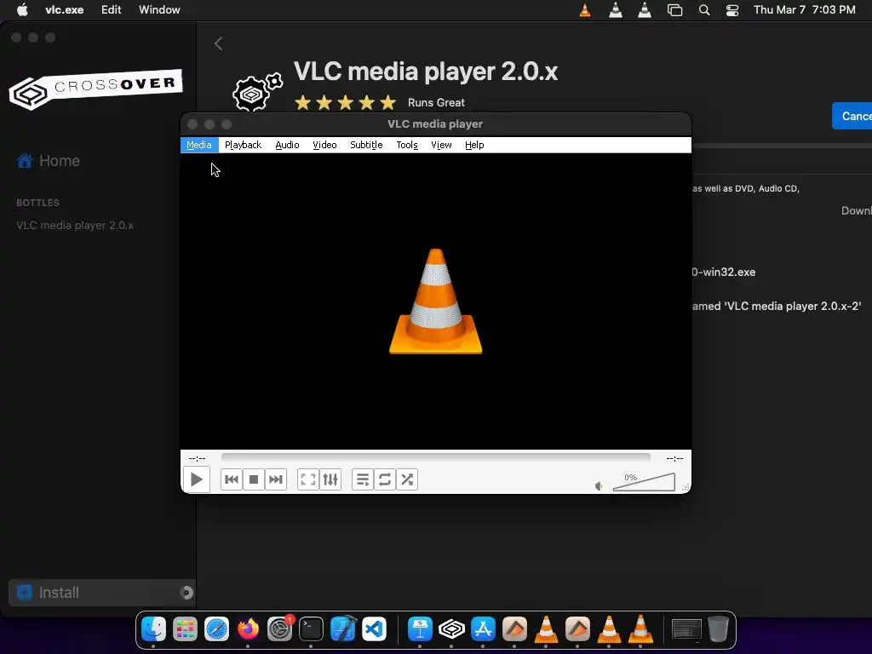This screenshot has width=872, height=654.
Task: Open Launchpad from the Dock
Action: (185, 629)
